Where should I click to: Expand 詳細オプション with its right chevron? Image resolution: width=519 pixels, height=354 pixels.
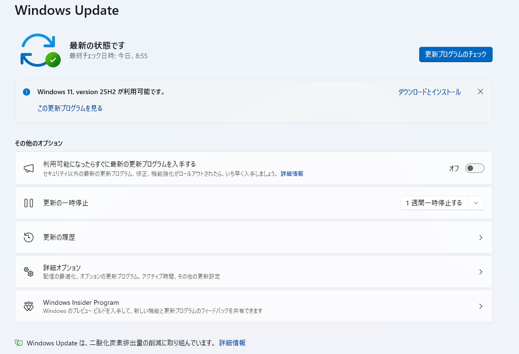(481, 272)
